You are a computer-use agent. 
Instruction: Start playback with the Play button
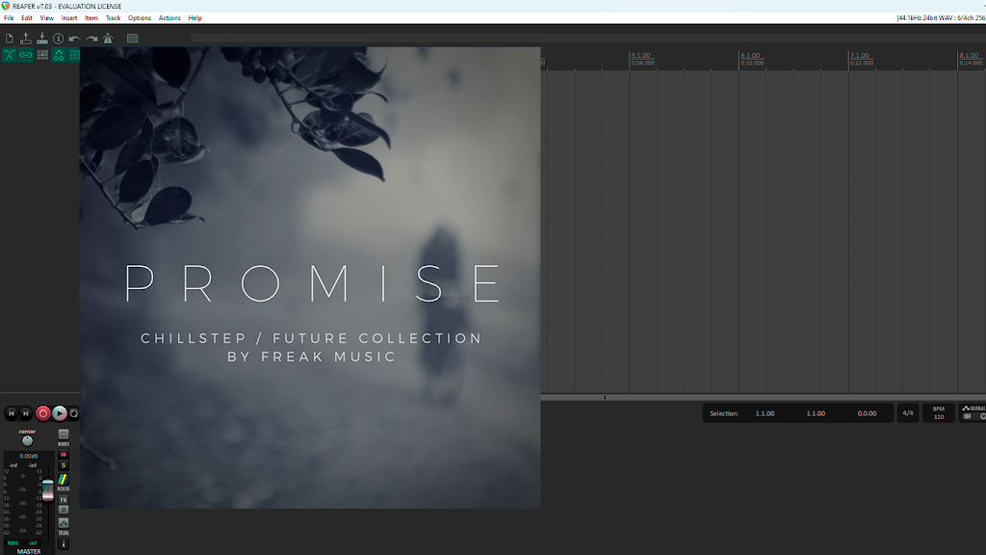[59, 413]
